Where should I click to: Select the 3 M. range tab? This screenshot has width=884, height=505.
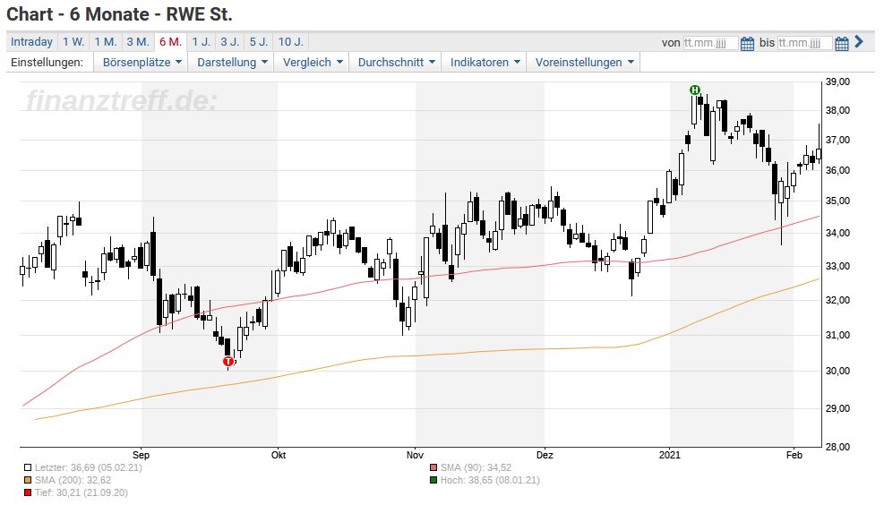point(138,42)
